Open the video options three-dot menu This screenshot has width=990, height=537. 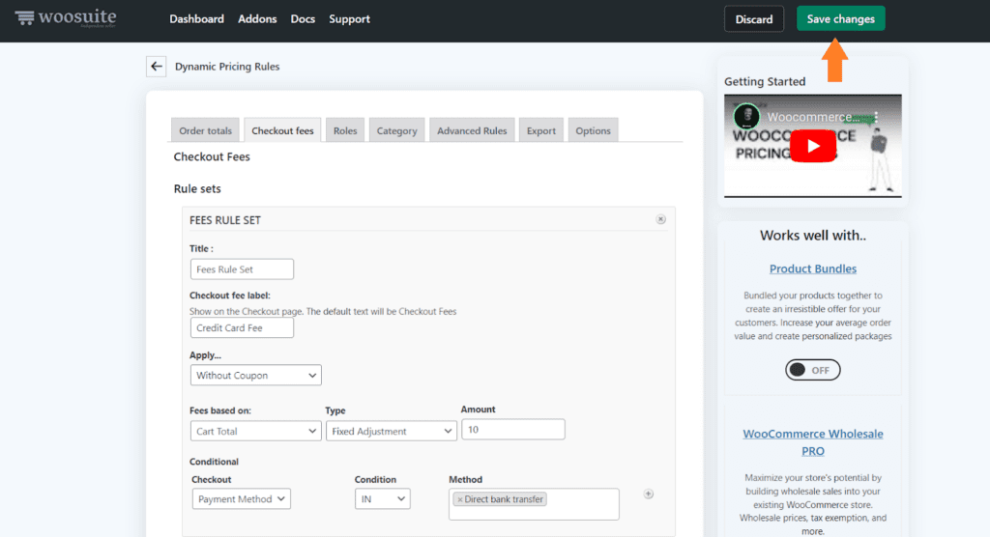coord(876,118)
